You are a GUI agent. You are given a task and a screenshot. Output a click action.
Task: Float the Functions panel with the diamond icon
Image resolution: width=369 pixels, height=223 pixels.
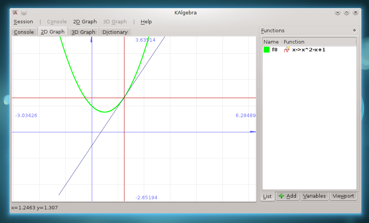(x=354, y=30)
